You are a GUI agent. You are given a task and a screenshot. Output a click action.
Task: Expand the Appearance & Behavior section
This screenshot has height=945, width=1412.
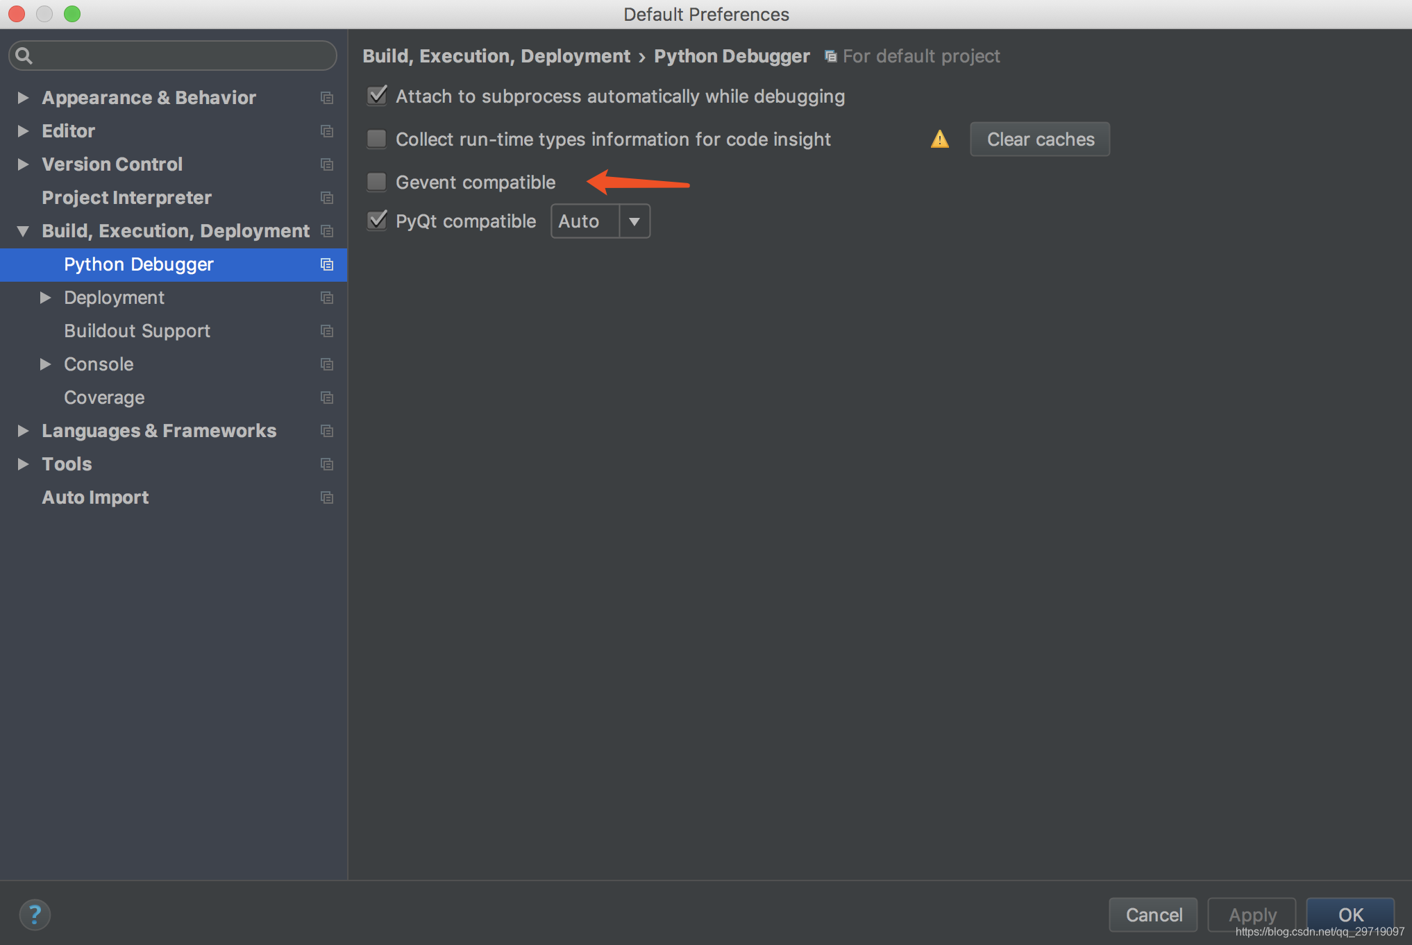(x=22, y=97)
